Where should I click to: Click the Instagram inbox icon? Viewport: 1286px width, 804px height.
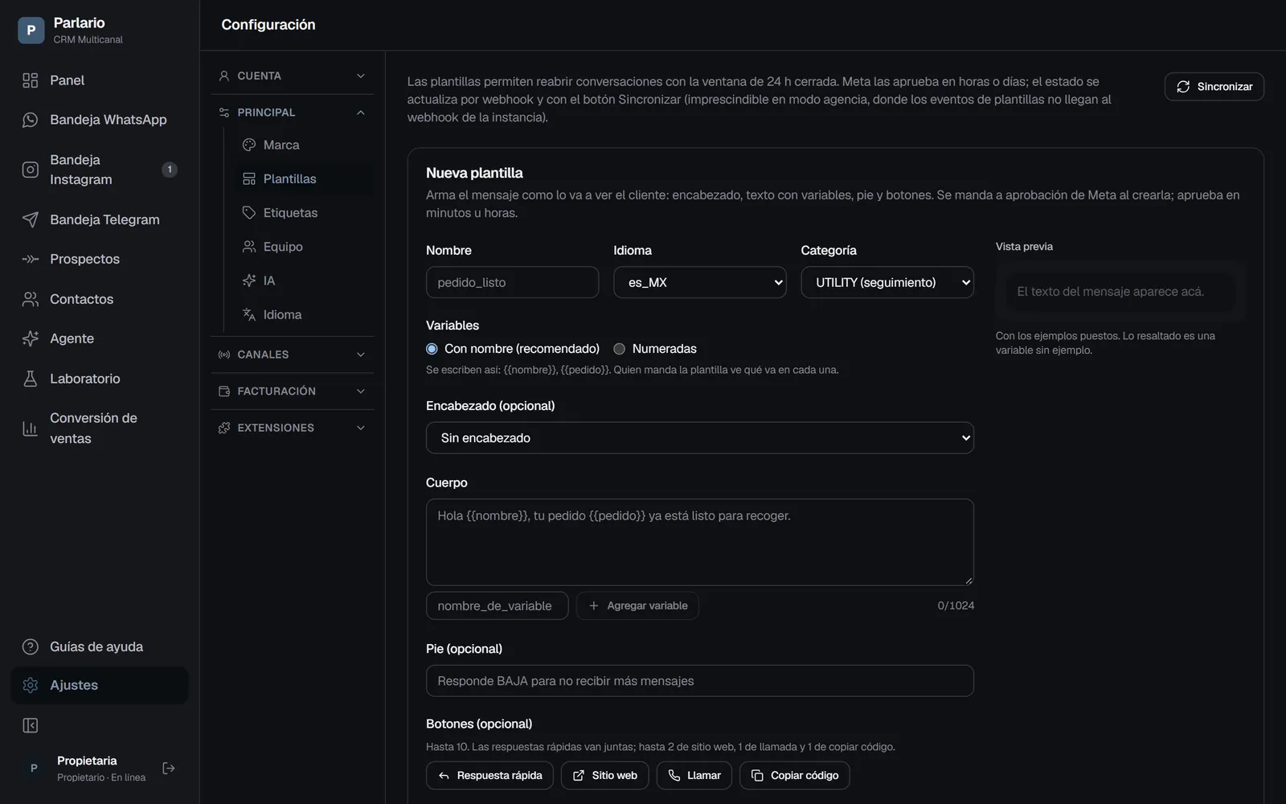coord(31,170)
